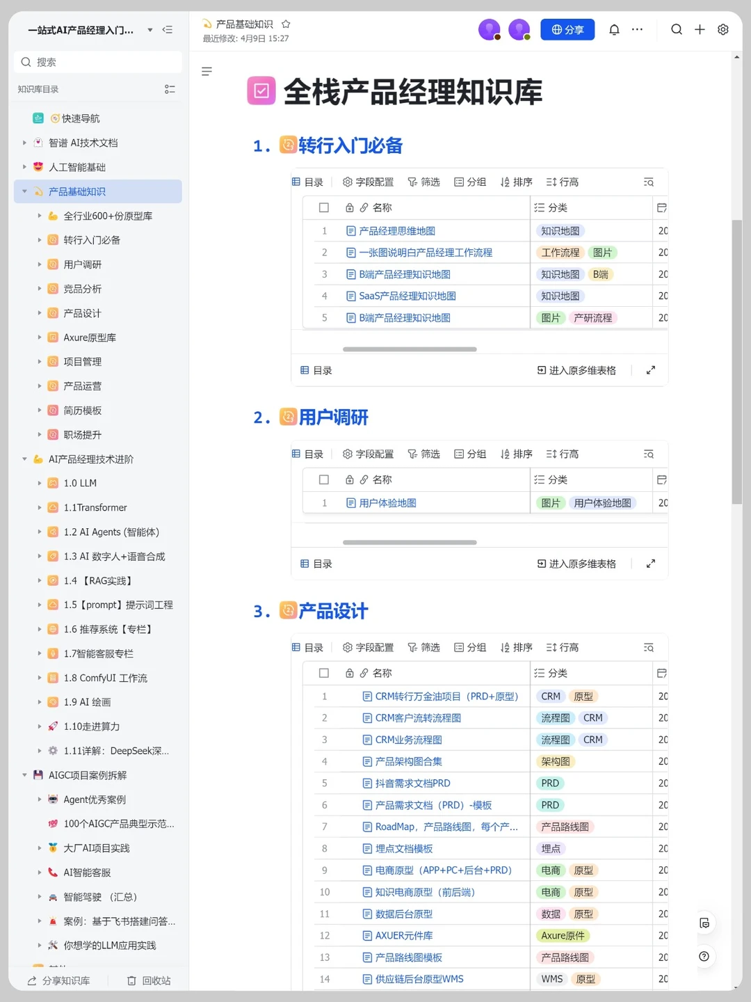
Task: Expand the 用户调研 table fullscreen
Action: (651, 564)
